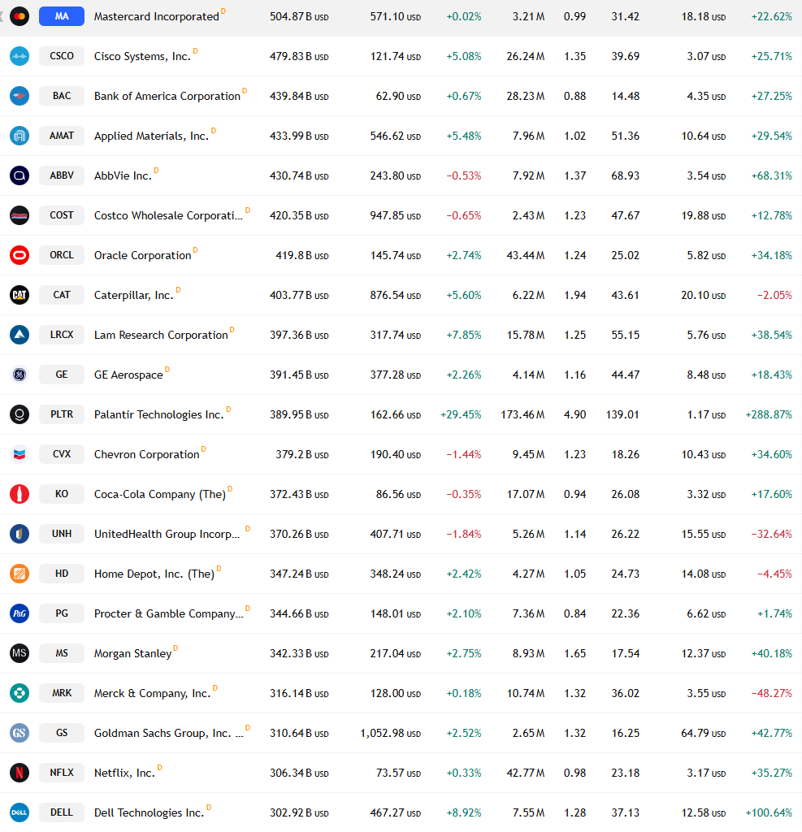Click Oracle volume 43.44 M cell
802x832 pixels.
tap(526, 255)
